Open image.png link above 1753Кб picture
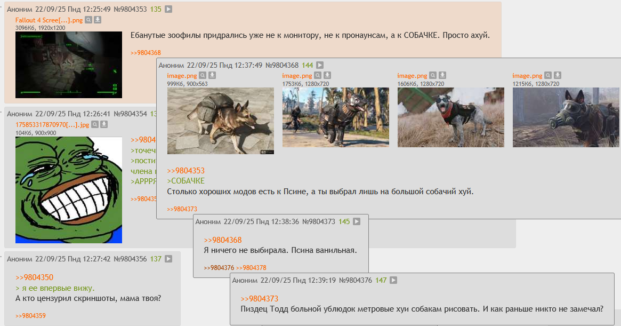 pos(297,76)
